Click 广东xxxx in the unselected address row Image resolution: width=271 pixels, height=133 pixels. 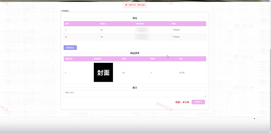coord(176,30)
